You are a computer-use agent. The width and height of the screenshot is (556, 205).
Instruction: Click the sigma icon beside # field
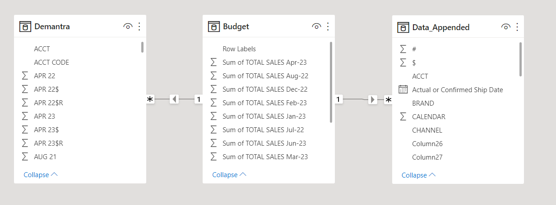pyautogui.click(x=403, y=49)
